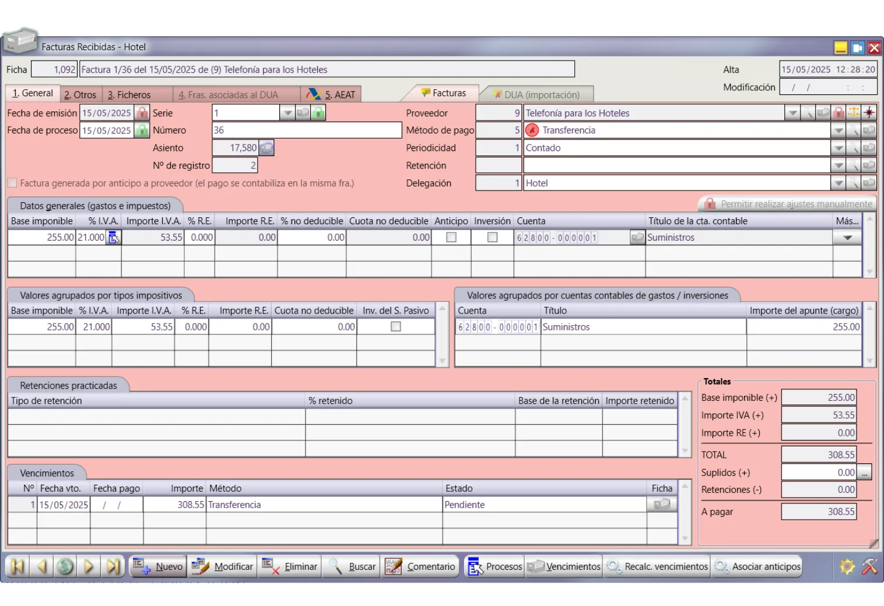Click into the Número input field
The height and width of the screenshot is (606, 884).
(307, 131)
